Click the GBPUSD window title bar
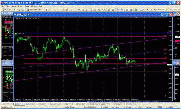 click(x=7, y=13)
